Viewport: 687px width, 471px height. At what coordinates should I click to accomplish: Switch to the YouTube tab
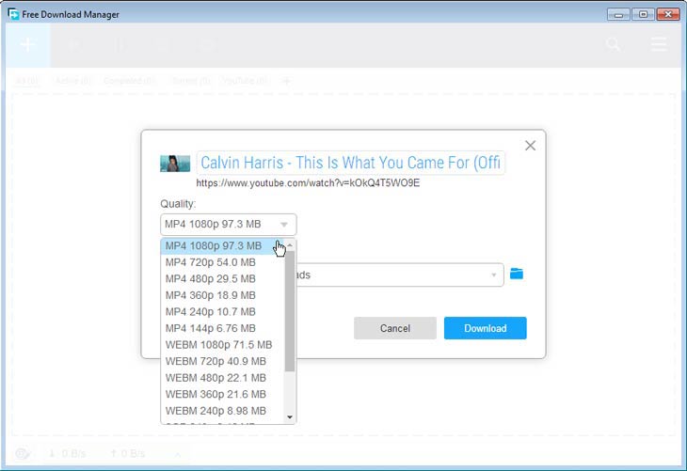coord(246,81)
